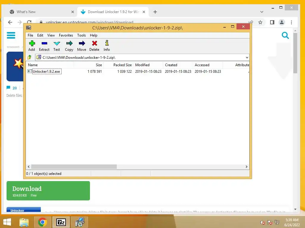Go back in Chrome
The height and width of the screenshot is (228, 305).
10,22
